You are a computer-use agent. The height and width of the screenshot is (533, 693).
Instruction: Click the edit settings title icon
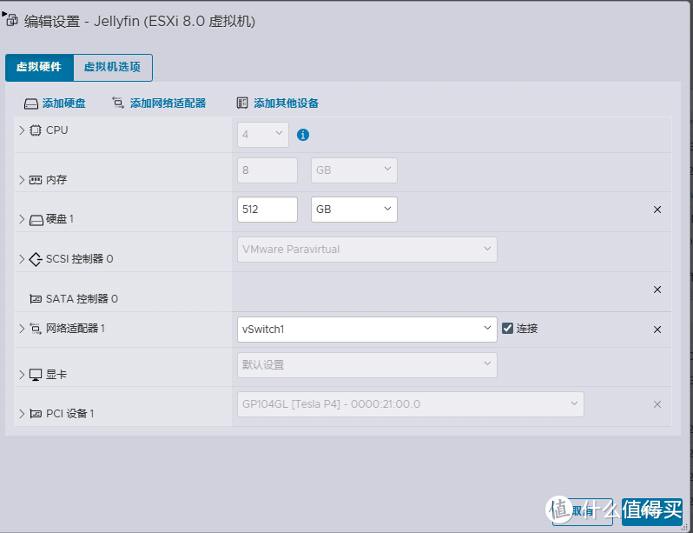click(x=10, y=19)
